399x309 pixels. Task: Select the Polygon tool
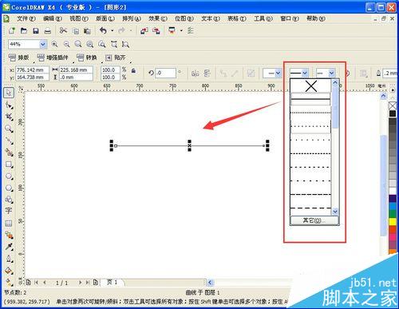tap(9, 188)
